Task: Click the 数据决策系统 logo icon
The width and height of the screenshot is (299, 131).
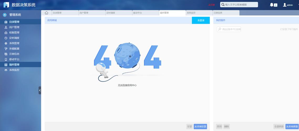Action: tap(6, 5)
